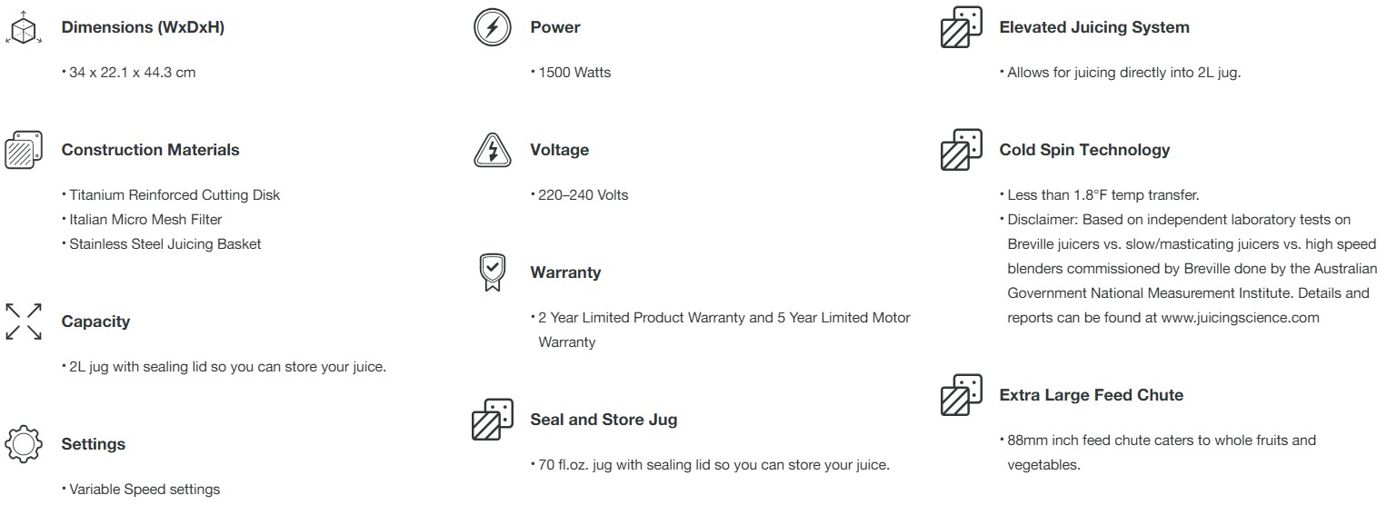Click the Seal and Store Jug icon
Screen dimensions: 1387x505
(492, 420)
